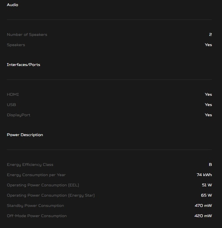Click Operating Power Consumption (EEL) label

43,185
